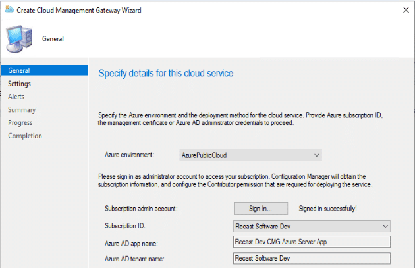The height and width of the screenshot is (268, 415).
Task: Click the Progress step in the sidebar
Action: pos(20,123)
